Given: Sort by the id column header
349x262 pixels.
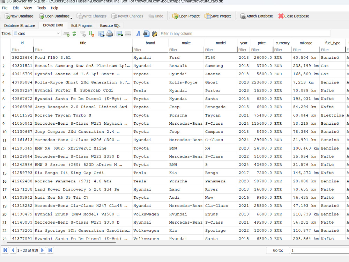Looking at the screenshot, I should tap(22, 43).
